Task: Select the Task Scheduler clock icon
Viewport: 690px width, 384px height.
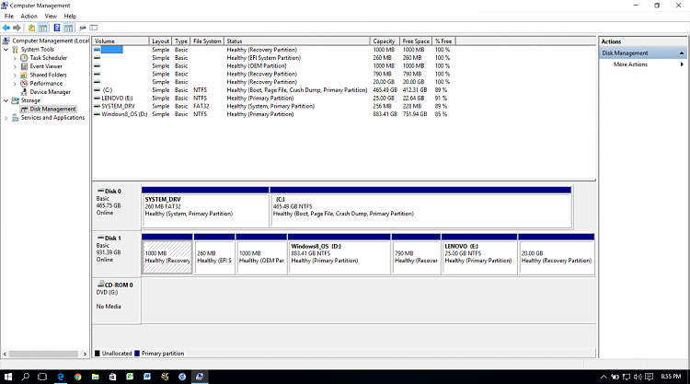Action: [24, 58]
